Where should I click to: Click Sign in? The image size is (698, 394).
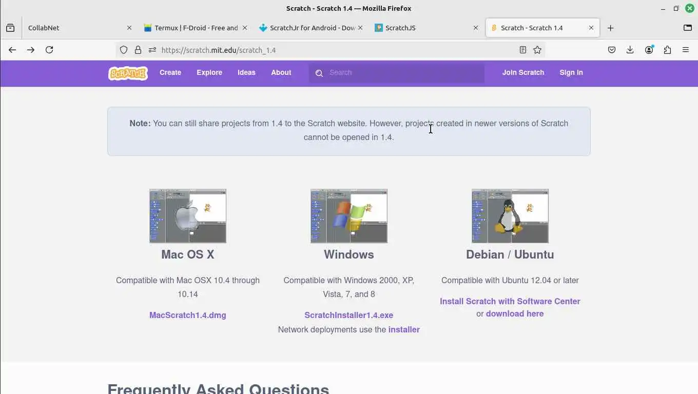point(571,73)
